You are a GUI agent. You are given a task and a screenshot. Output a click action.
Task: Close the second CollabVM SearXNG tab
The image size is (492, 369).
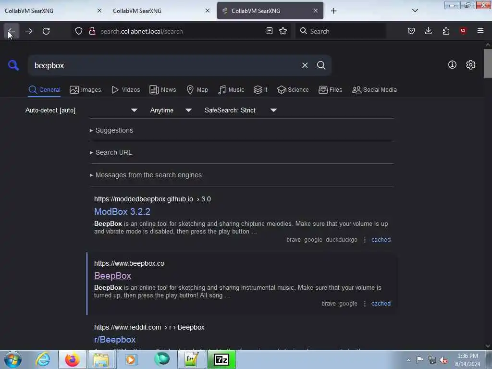click(208, 11)
